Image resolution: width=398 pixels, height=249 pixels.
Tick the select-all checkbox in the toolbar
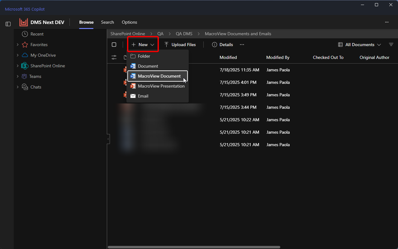(x=114, y=45)
